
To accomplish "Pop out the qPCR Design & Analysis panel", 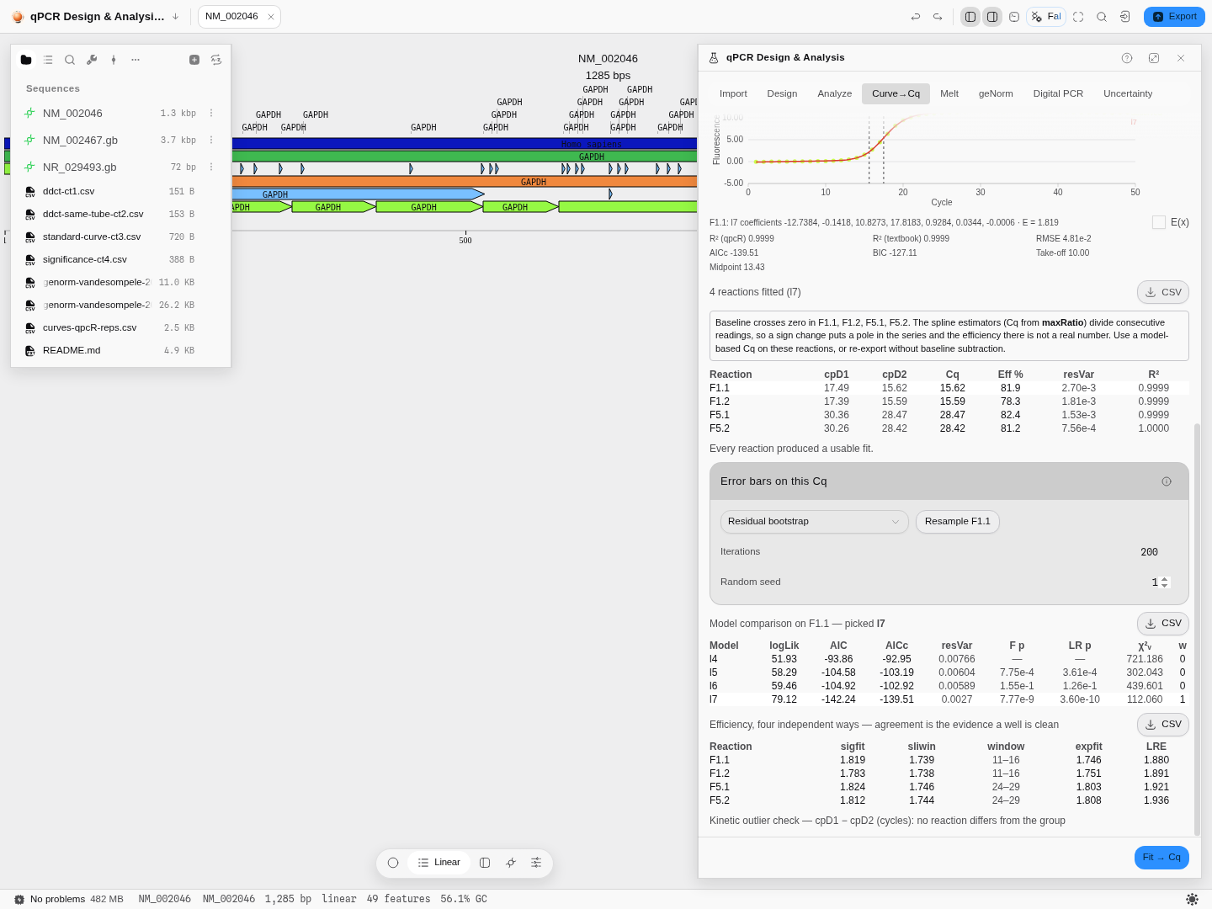I will coord(1154,58).
